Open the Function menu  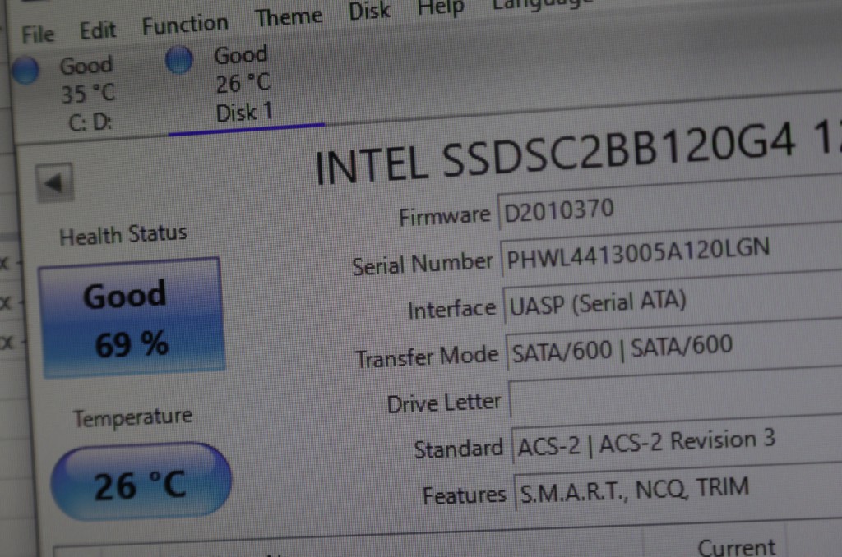click(185, 24)
